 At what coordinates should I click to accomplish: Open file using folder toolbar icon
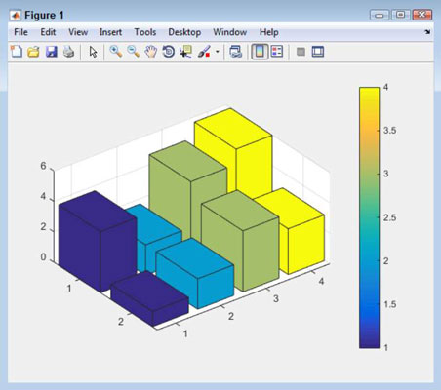(x=33, y=52)
